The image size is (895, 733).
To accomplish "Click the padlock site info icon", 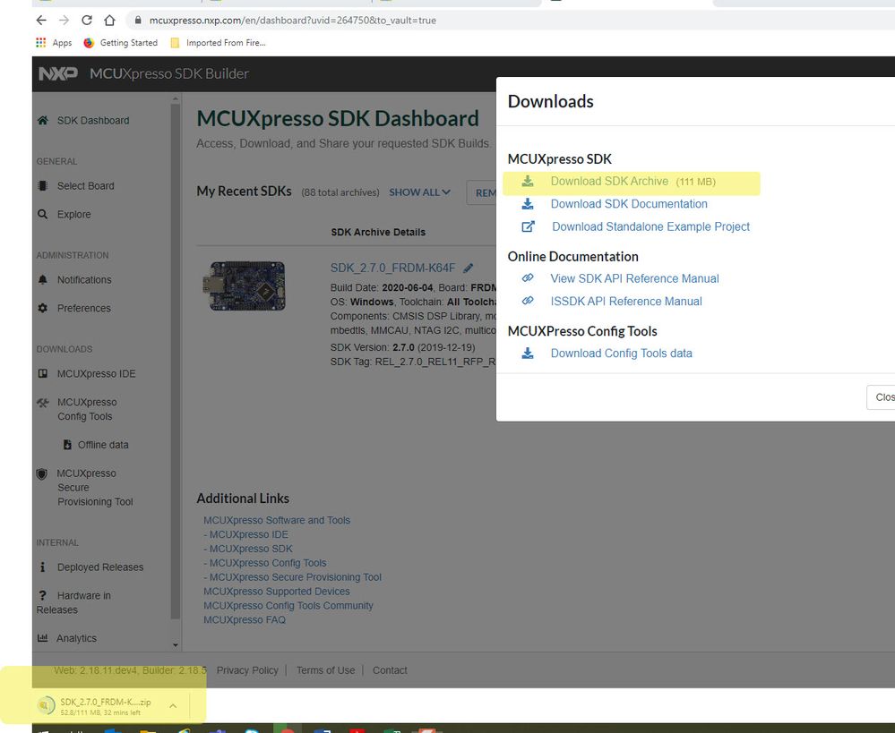I will [138, 20].
